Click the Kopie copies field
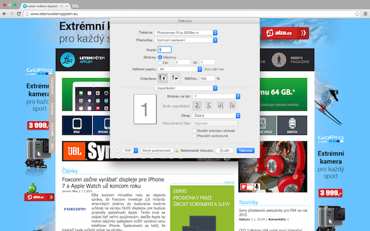This screenshot has width=370, height=231. click(164, 50)
